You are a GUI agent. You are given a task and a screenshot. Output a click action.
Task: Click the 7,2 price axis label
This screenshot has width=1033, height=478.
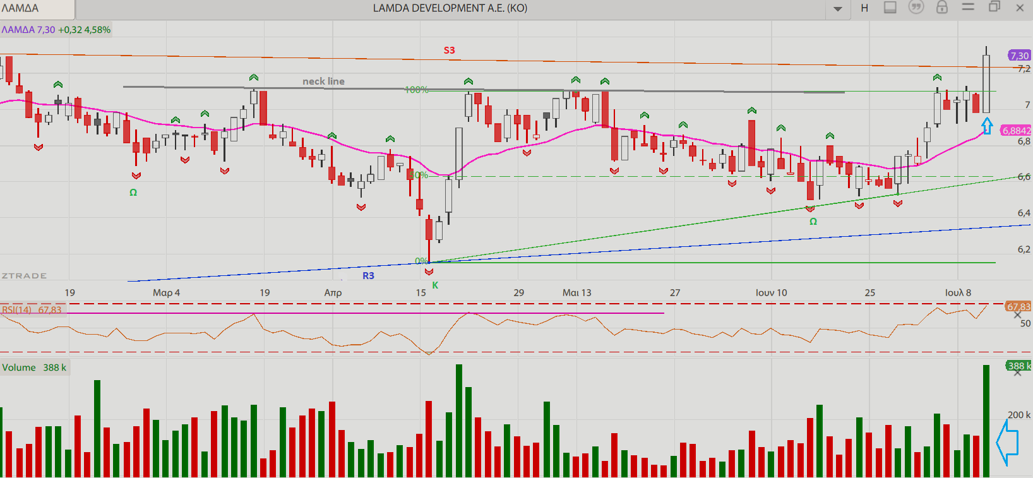[x=1024, y=68]
